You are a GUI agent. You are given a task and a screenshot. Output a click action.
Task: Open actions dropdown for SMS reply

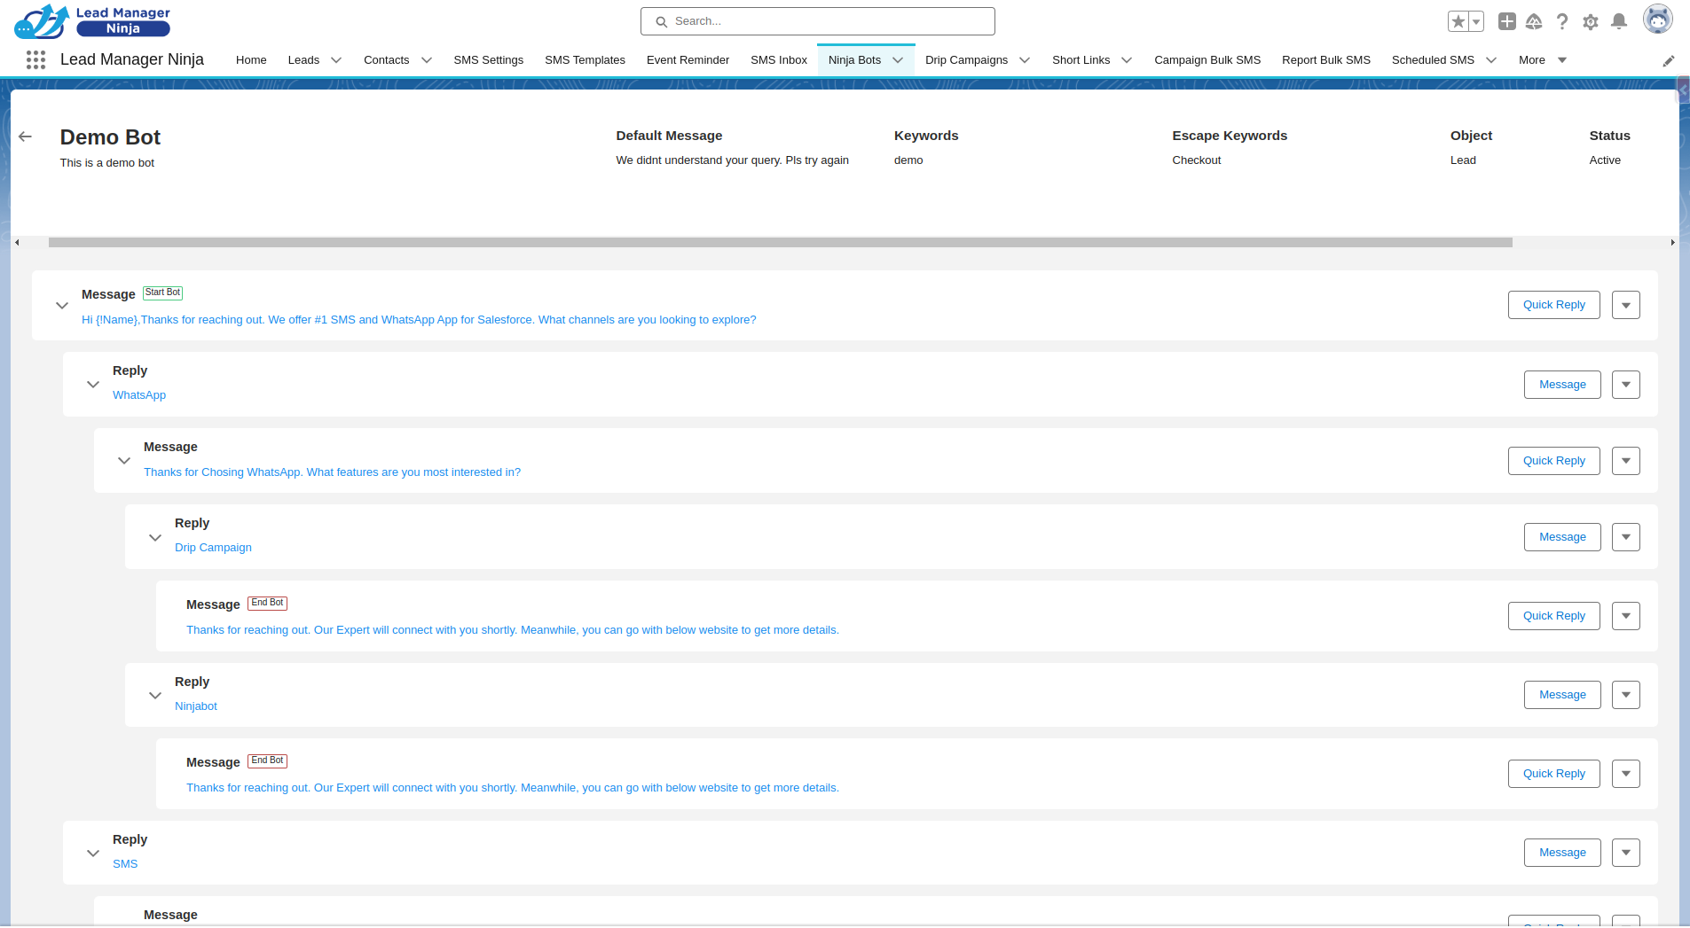(x=1625, y=853)
